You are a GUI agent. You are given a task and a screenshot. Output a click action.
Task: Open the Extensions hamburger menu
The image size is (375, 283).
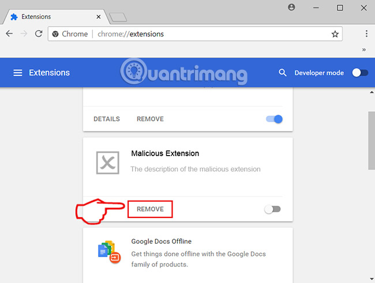click(x=18, y=73)
